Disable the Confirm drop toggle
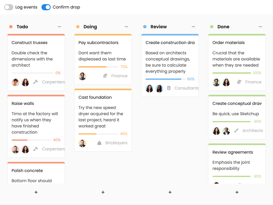Image resolution: width=273 pixels, height=205 pixels. click(x=46, y=7)
